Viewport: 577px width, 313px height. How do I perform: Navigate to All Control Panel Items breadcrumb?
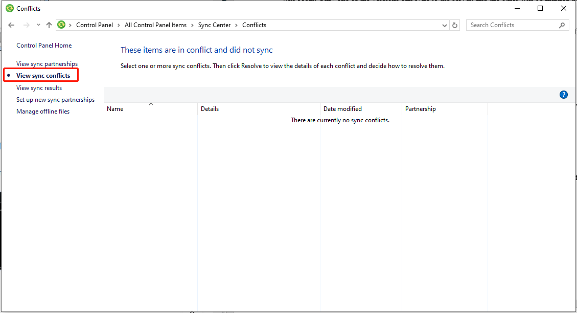point(155,25)
